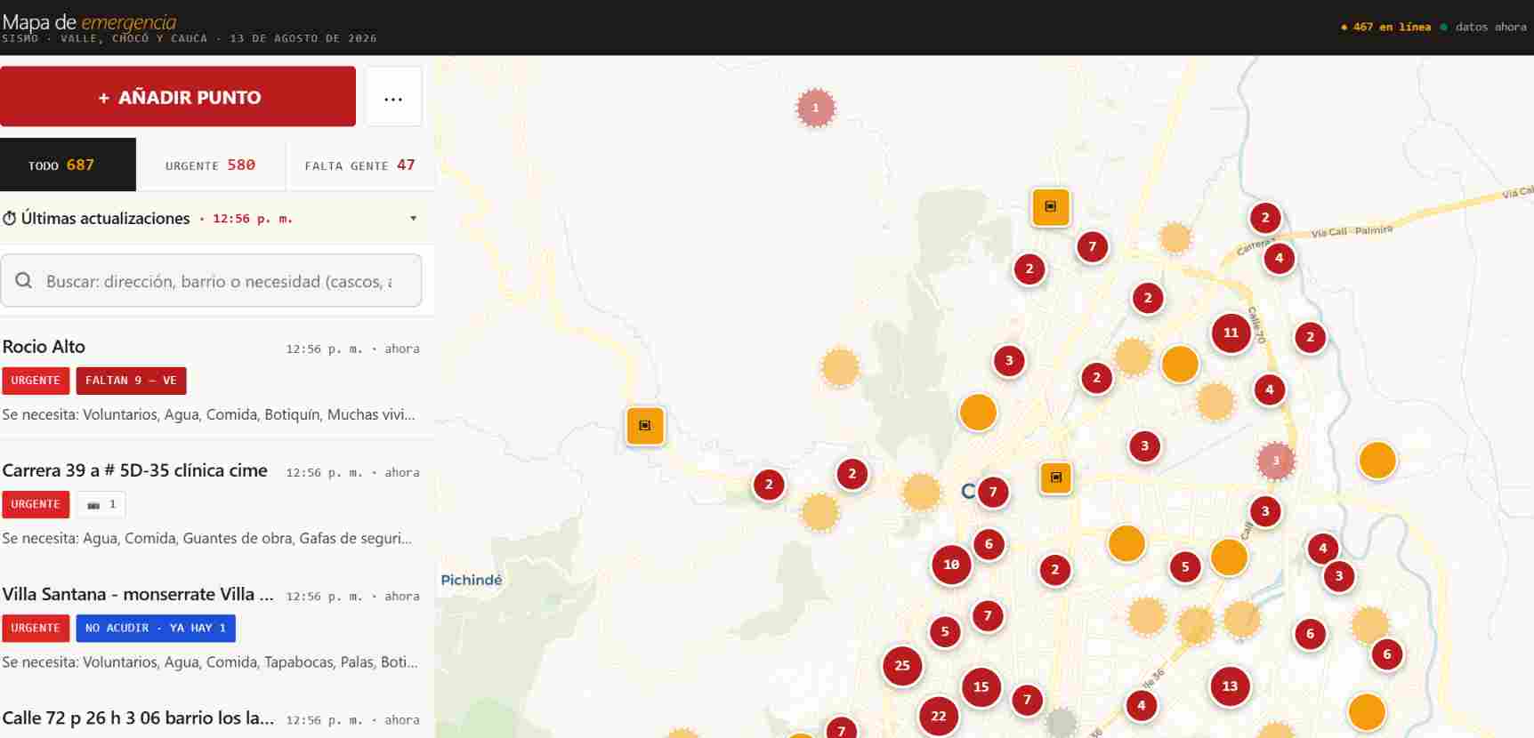The height and width of the screenshot is (738, 1534).
Task: Click the + AÑADIR PUNTO button
Action: (178, 96)
